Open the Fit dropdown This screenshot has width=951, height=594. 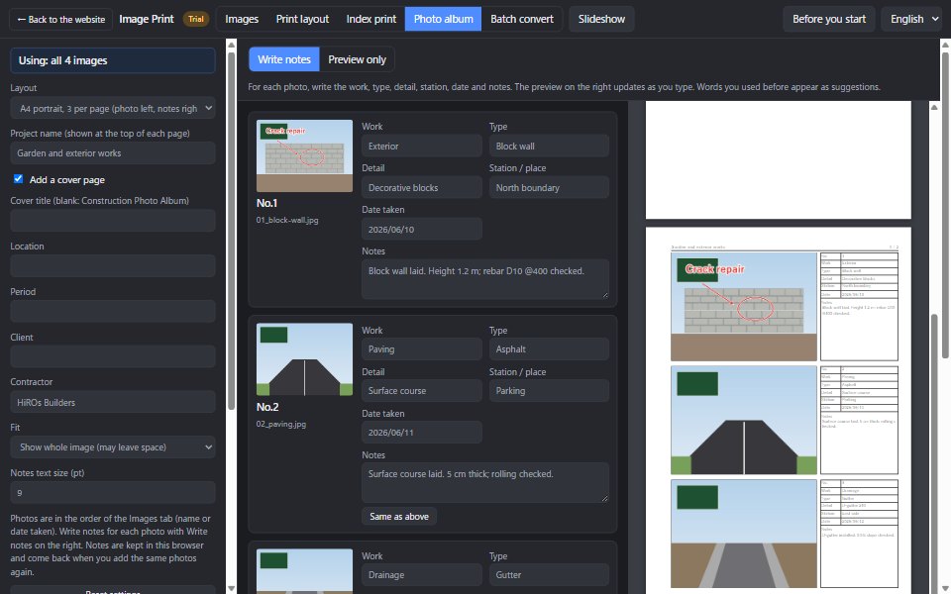113,447
